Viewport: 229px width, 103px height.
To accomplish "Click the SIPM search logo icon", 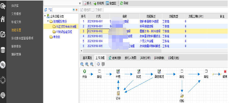I will click(3, 6).
